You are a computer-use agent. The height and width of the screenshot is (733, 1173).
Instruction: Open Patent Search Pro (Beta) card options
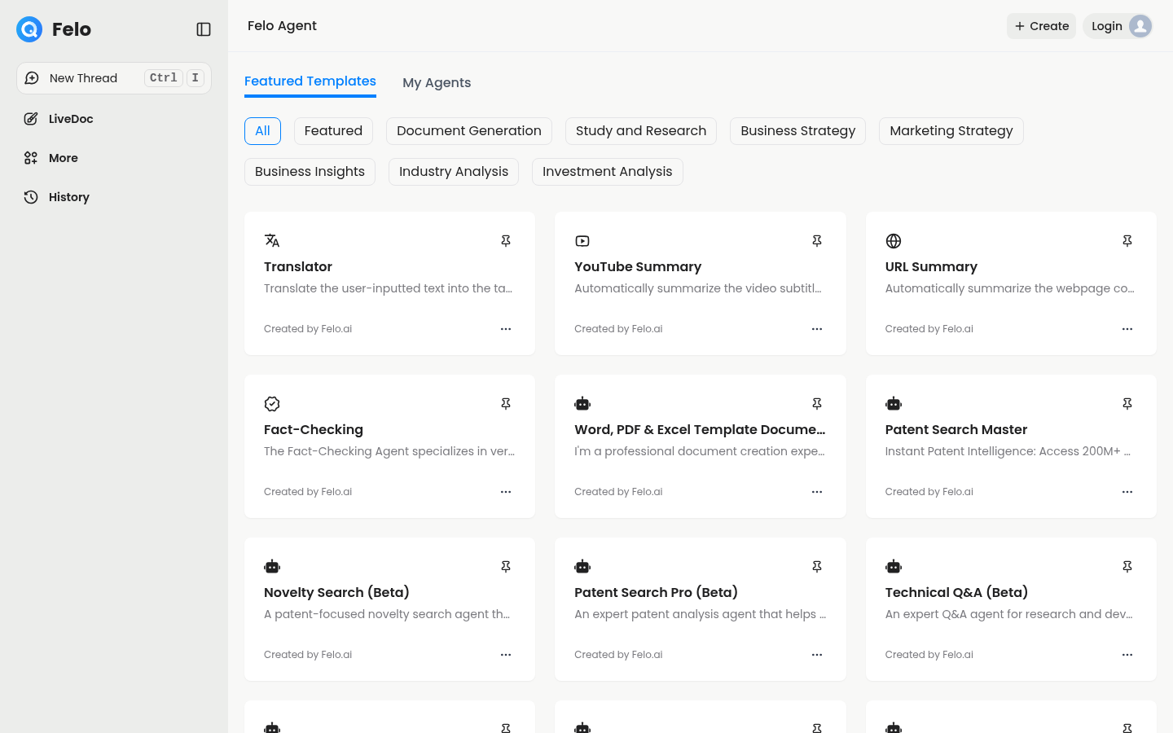coord(817,655)
